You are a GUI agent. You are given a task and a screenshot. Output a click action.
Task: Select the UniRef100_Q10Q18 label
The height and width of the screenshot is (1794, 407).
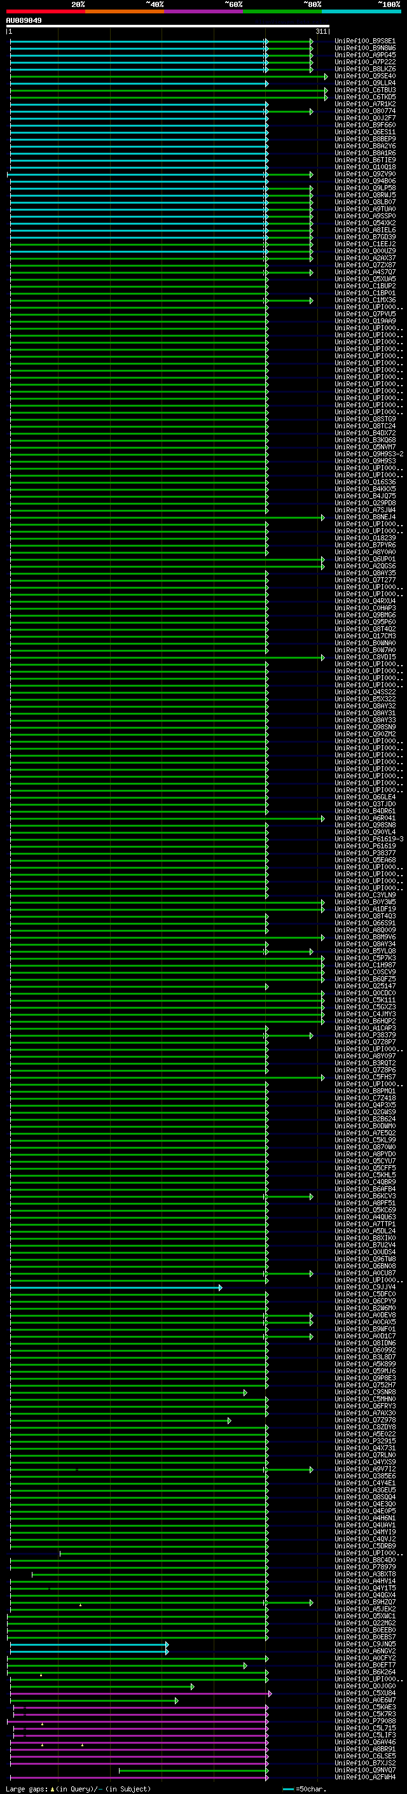365,167
